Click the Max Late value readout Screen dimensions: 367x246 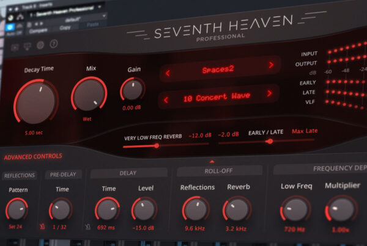305,131
